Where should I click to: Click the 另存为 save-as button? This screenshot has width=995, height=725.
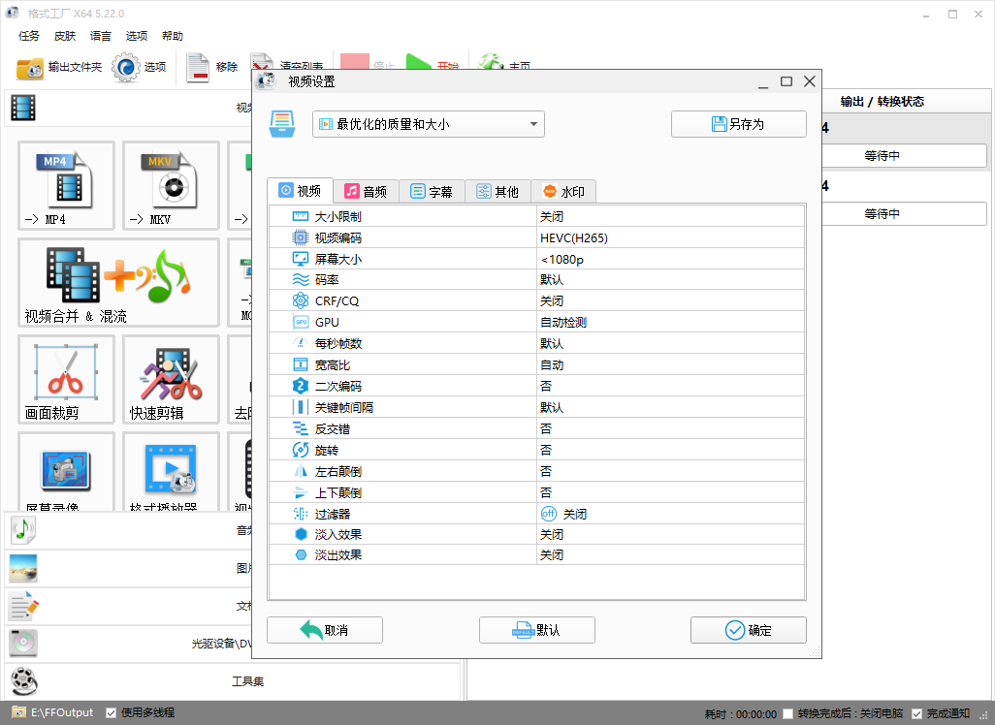738,124
